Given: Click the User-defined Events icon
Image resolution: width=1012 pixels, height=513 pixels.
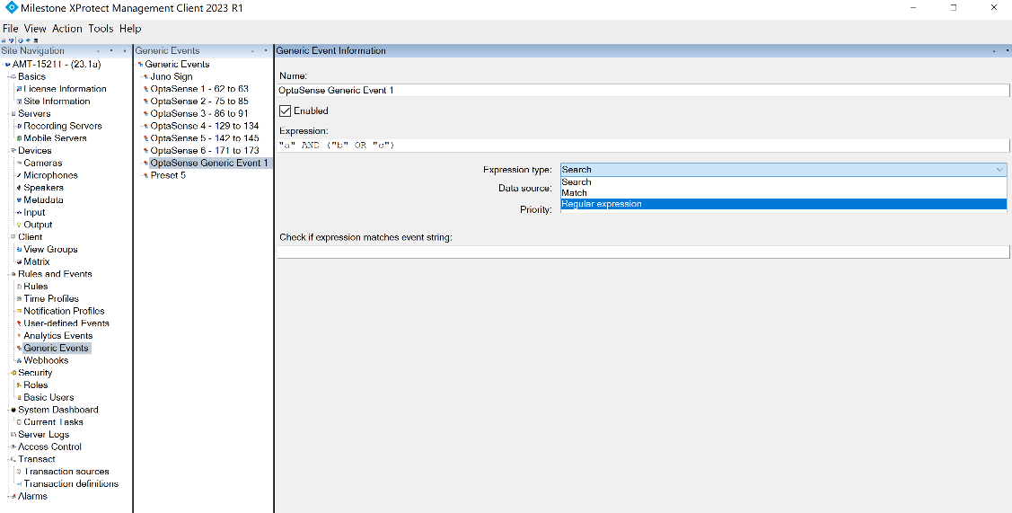Looking at the screenshot, I should point(20,323).
